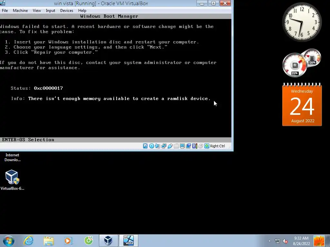Open the Machine menu
Screen dimensions: 330x247
tap(20, 11)
